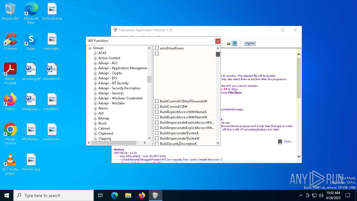Viewport: 357px width, 201px height.
Task: Click the volume tray icon
Action: tap(321, 195)
